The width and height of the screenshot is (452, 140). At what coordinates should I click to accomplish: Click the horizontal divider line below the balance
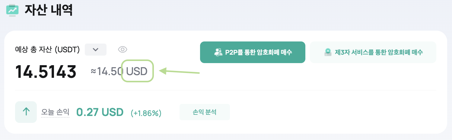[x=226, y=90]
